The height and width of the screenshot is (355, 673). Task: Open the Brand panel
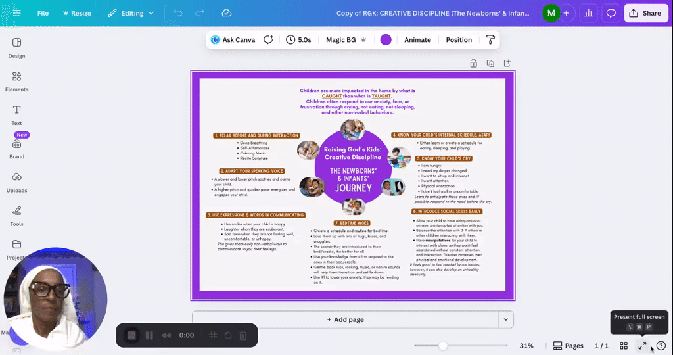(x=16, y=148)
